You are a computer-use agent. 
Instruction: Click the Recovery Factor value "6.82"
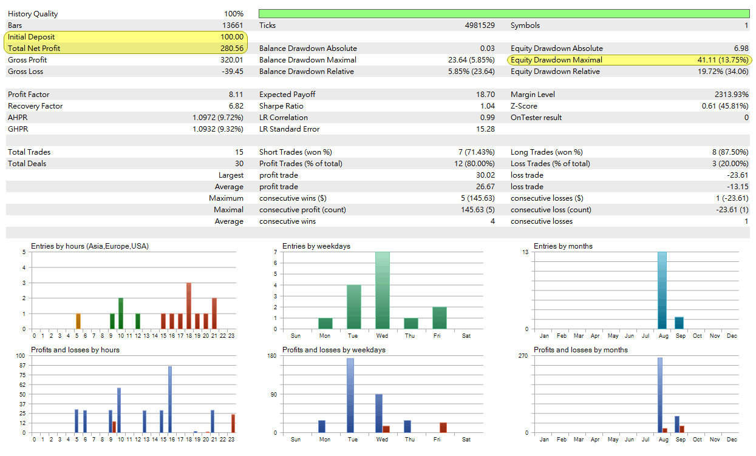tap(236, 106)
